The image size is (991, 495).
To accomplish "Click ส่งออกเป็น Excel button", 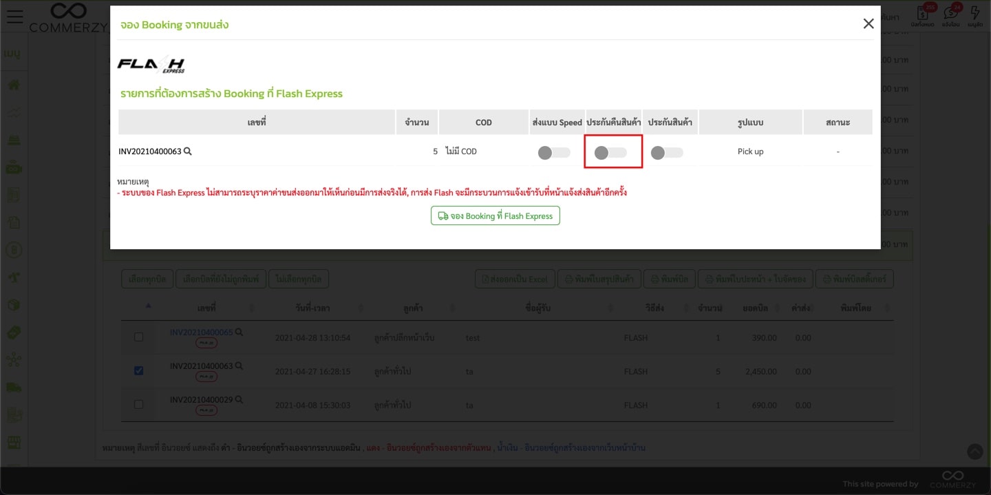I will click(x=514, y=279).
